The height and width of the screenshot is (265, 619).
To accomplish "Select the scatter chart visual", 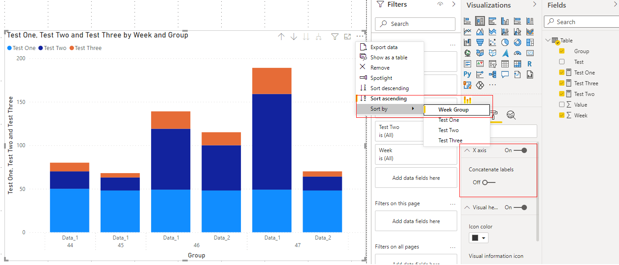I will [493, 42].
